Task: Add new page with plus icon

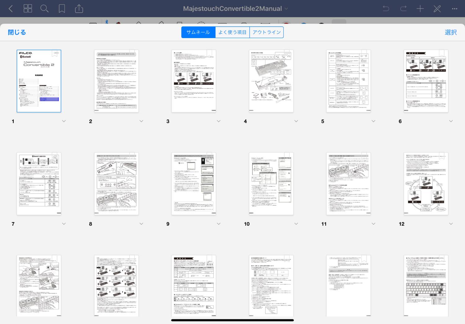Action: [x=420, y=9]
